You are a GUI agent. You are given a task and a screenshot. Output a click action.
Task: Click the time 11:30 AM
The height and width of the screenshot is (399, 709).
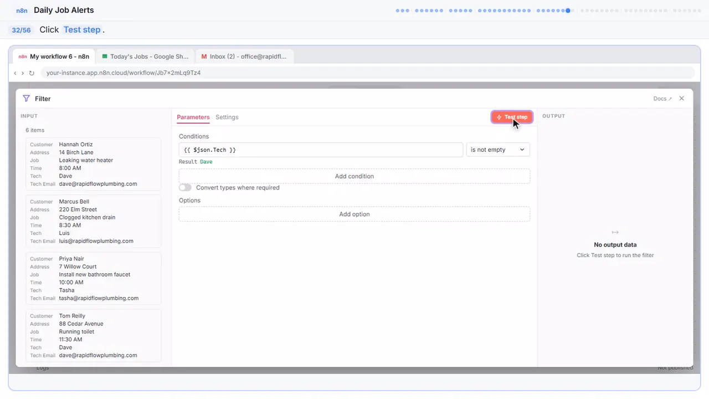71,340
